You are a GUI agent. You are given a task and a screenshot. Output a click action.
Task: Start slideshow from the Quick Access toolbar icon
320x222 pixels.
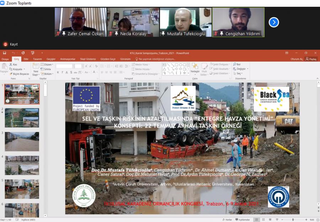point(32,53)
